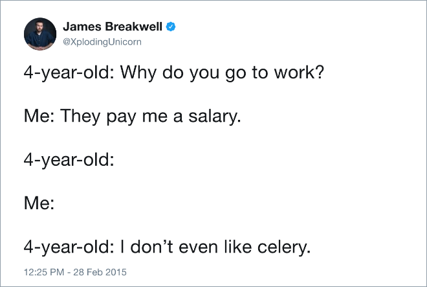427x287 pixels.
Task: Select the line 'I don't even like celery.'
Action: (x=215, y=247)
